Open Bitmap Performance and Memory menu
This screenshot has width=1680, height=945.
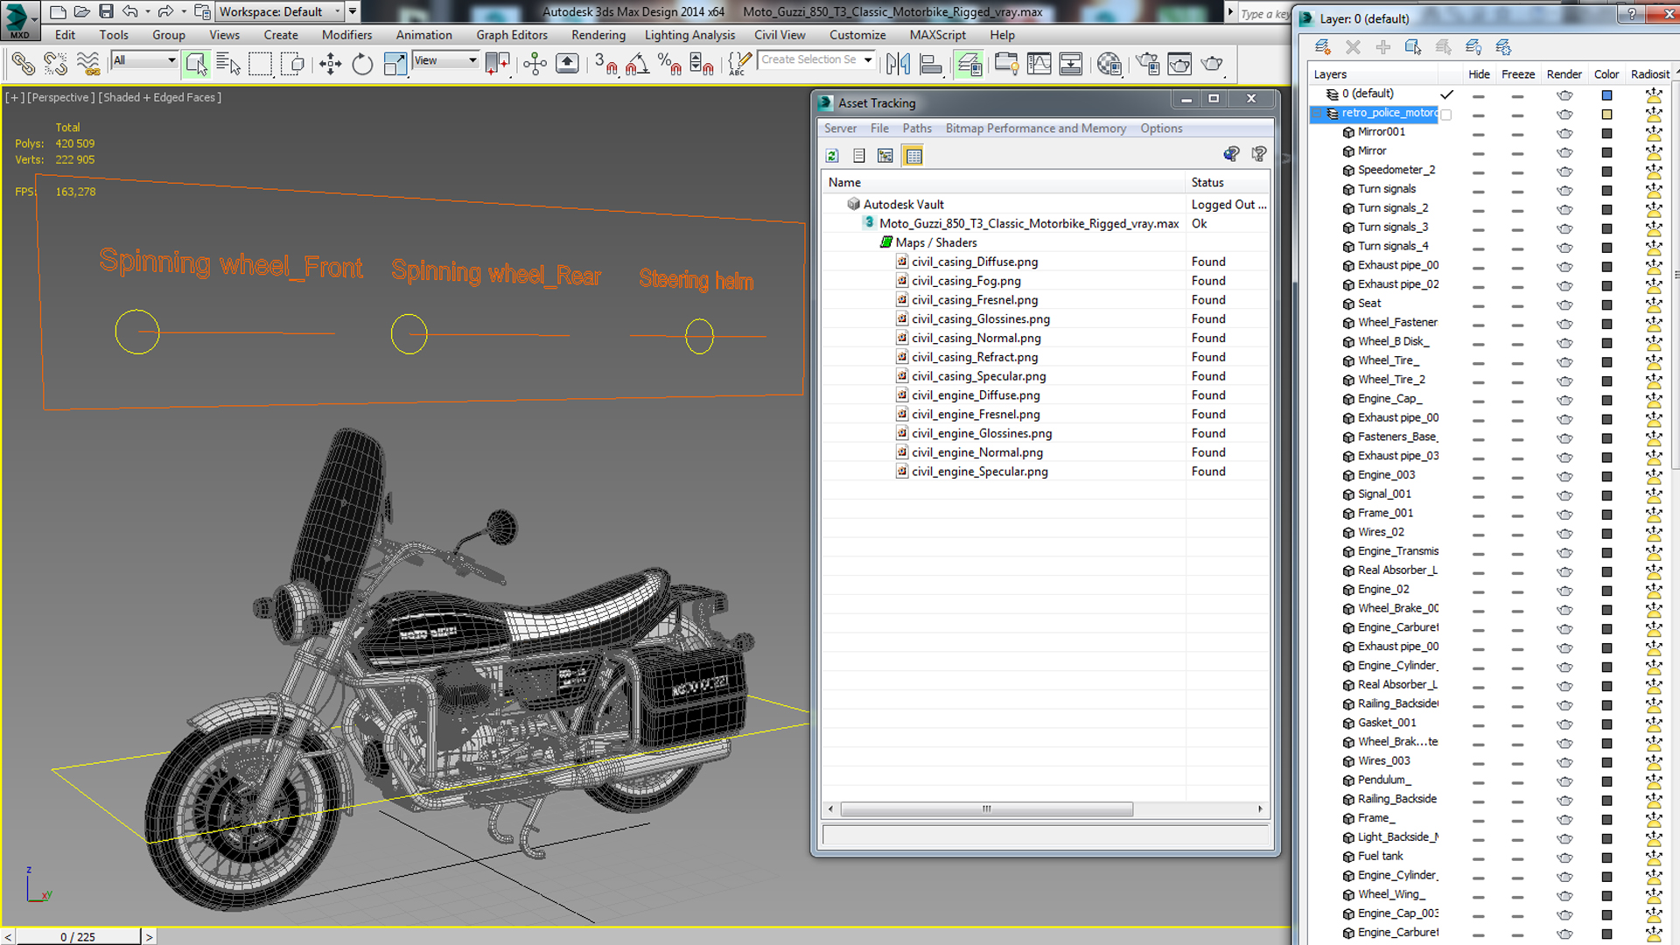point(1035,128)
